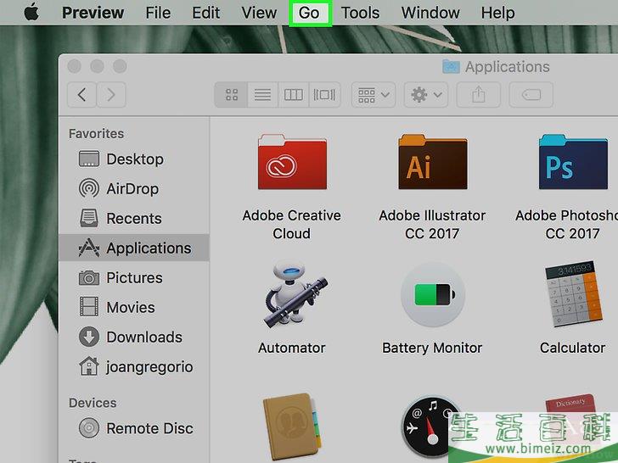Open the Tools menu

(360, 13)
